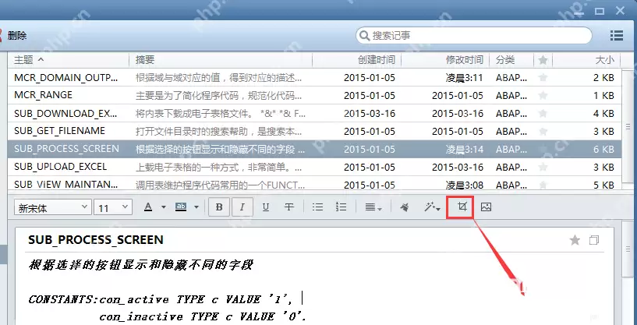Click the SUB_PROCESS_SCREEN title field
Viewport: 637px width, 325px height.
[x=96, y=240]
